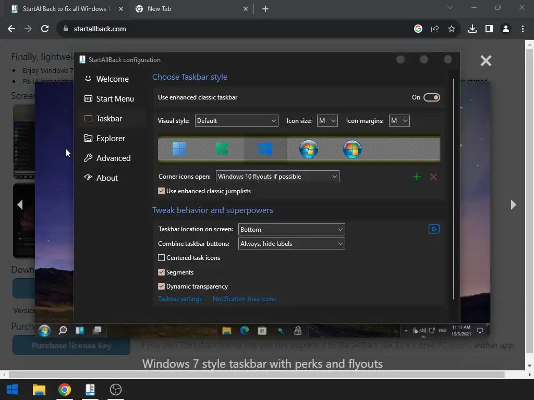Select the Windows 10 flat start button style
Image resolution: width=534 pixels, height=400 pixels.
click(265, 149)
